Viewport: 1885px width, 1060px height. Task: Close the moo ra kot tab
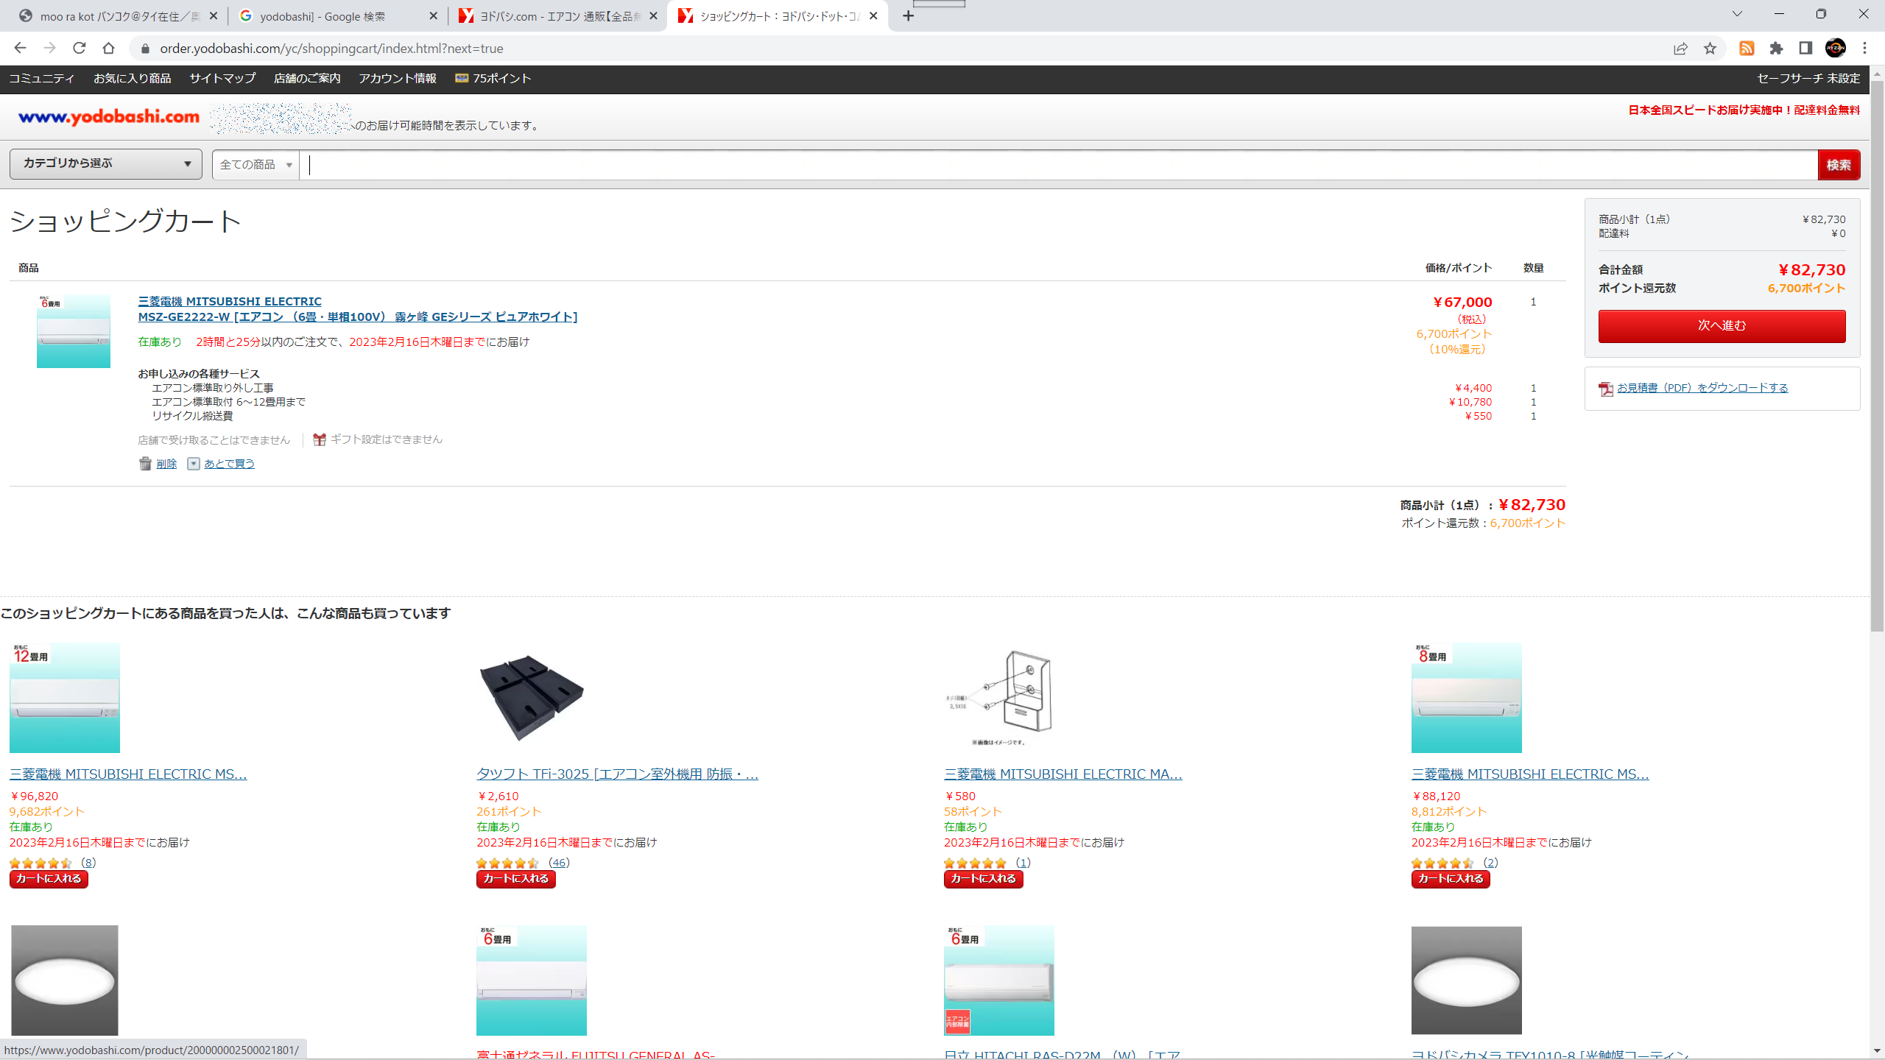pos(214,16)
